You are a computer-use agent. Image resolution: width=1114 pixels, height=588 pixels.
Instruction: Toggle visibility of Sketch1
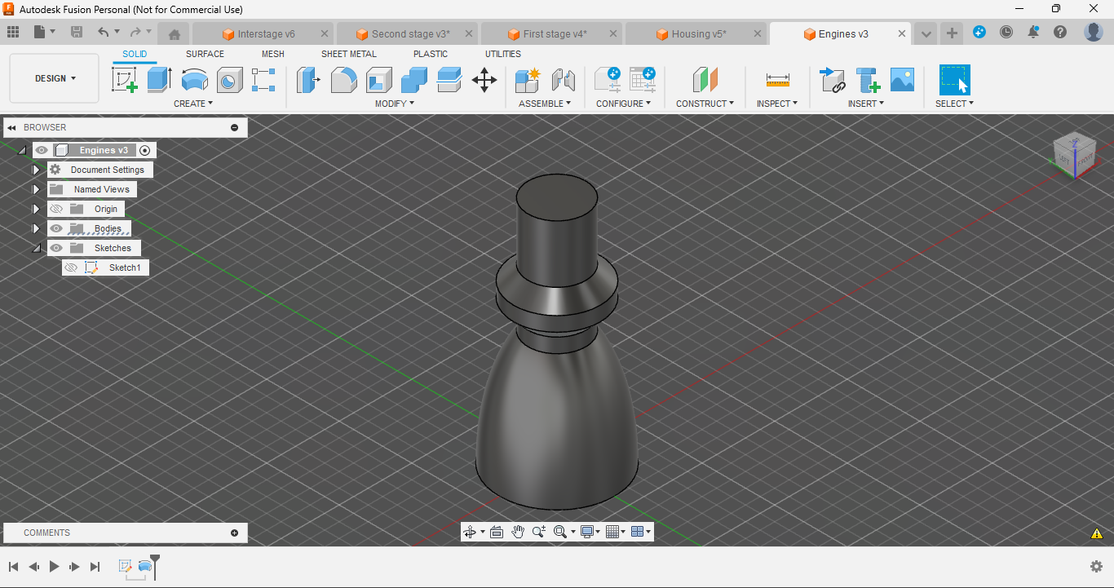pos(71,267)
